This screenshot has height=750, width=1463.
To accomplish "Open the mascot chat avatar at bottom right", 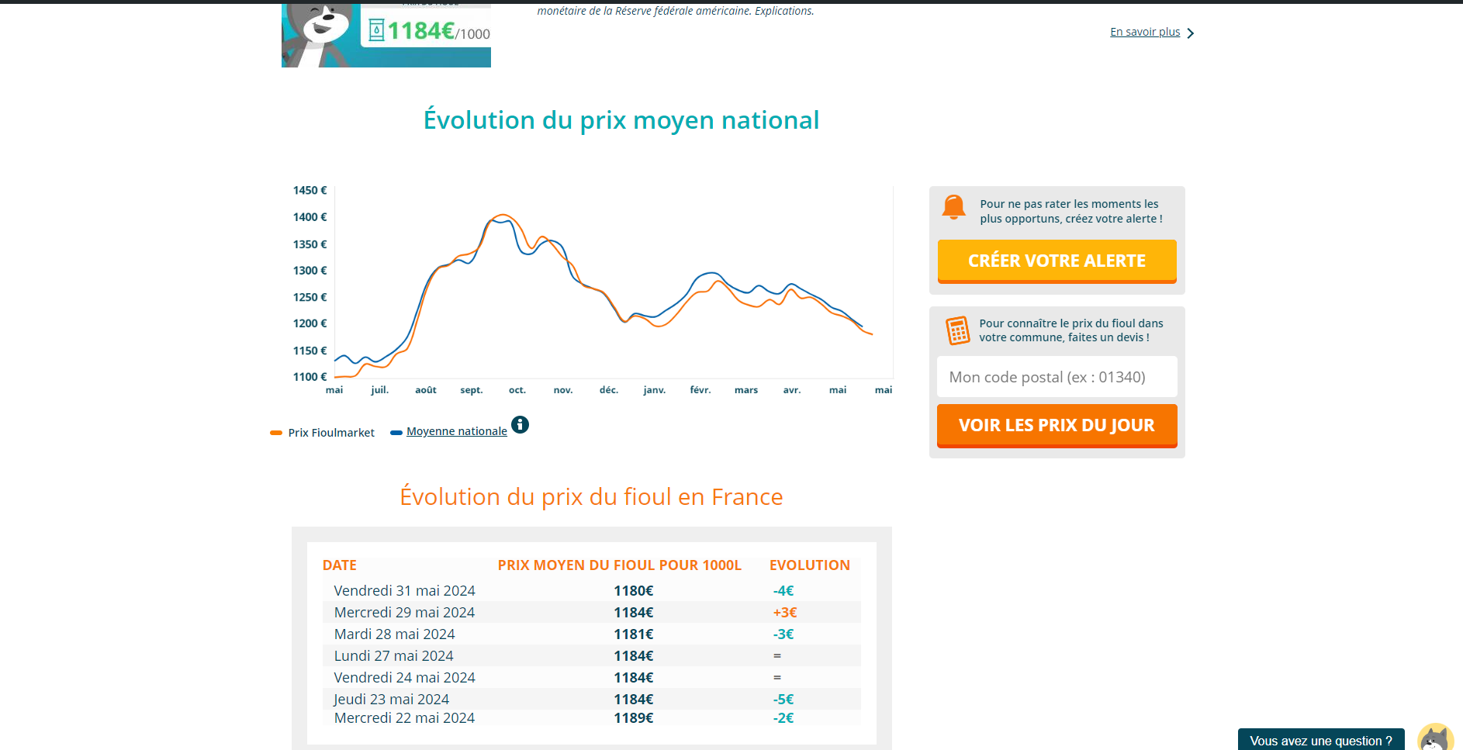I will coord(1435,737).
